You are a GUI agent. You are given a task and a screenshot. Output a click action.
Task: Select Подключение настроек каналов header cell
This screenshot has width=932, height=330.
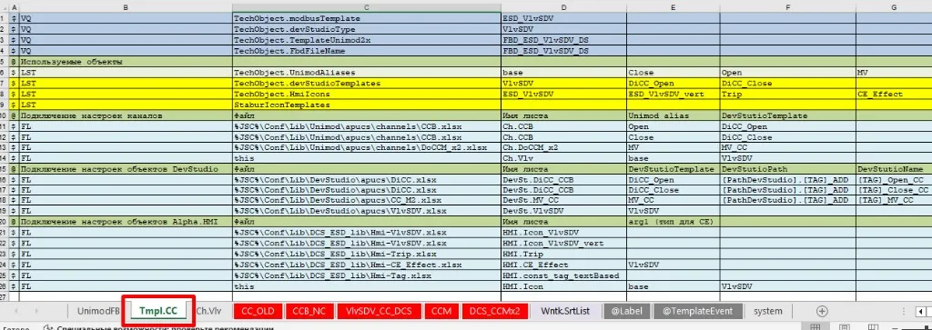[126, 115]
